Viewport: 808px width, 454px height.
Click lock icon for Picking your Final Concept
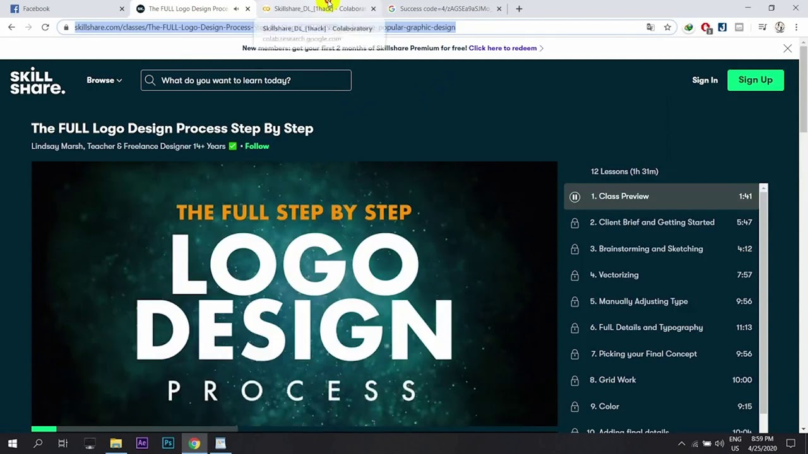[x=574, y=354]
